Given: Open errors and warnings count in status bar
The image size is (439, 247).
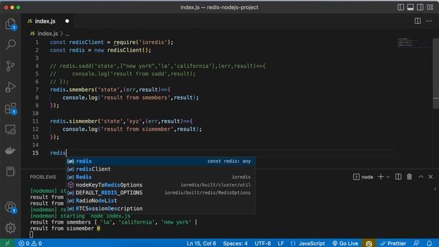Looking at the screenshot, I should pyautogui.click(x=30, y=244).
